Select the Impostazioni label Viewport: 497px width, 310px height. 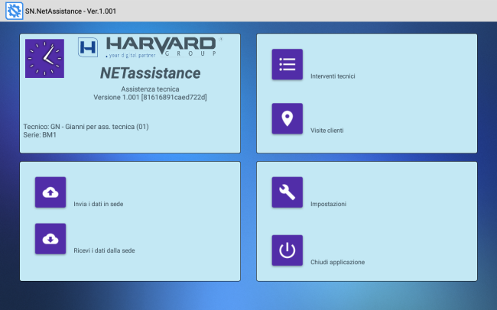pyautogui.click(x=328, y=204)
